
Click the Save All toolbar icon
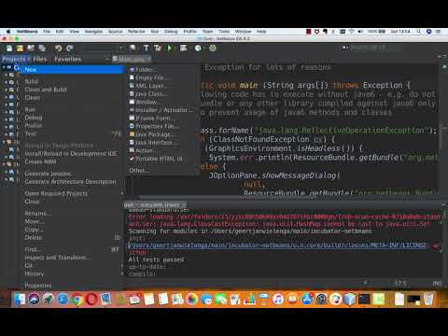(x=42, y=49)
